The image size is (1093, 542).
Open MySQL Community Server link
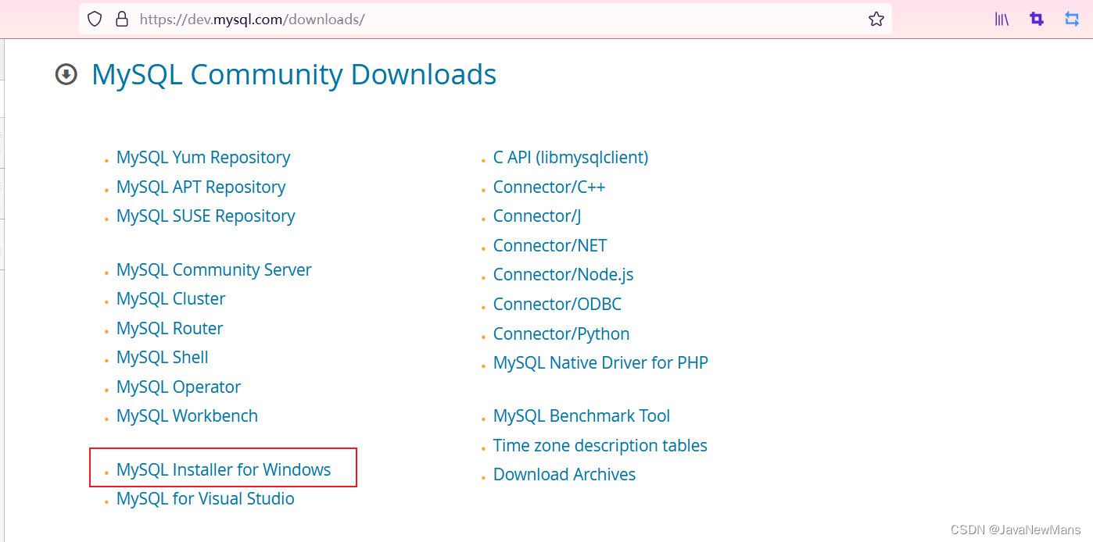coord(214,270)
